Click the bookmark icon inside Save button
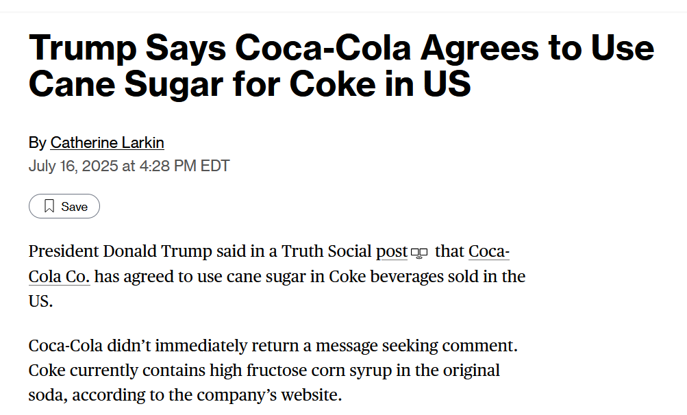The image size is (687, 415). [49, 206]
